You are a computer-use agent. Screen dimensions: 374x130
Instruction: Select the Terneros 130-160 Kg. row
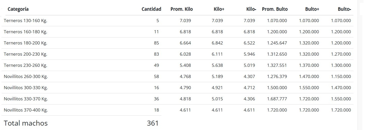click(x=25, y=21)
